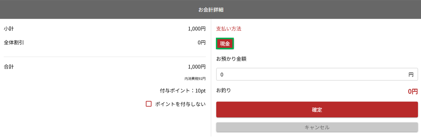Click the 全体割引 label

[14, 43]
